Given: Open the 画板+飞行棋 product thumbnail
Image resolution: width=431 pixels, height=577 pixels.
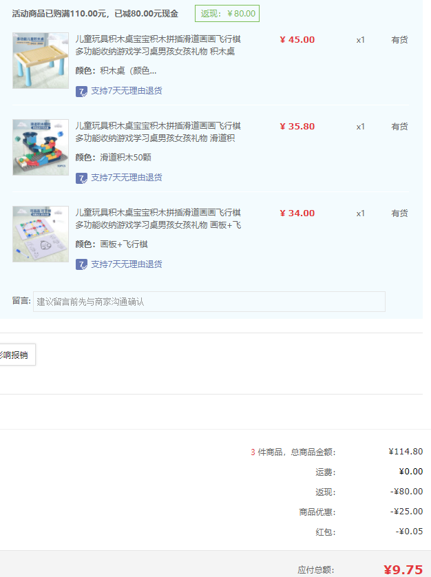Looking at the screenshot, I should pyautogui.click(x=41, y=234).
